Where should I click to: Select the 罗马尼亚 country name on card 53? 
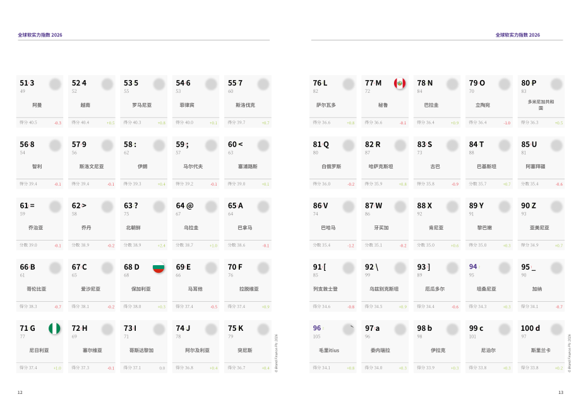pos(142,105)
